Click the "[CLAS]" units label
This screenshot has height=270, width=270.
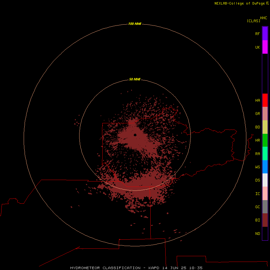(253, 21)
